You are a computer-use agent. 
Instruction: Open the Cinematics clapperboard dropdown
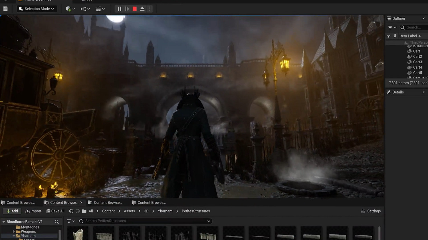coord(100,9)
